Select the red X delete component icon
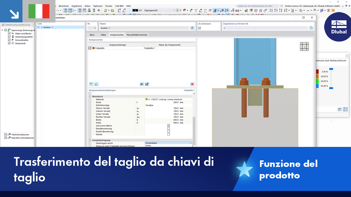 tap(193, 84)
